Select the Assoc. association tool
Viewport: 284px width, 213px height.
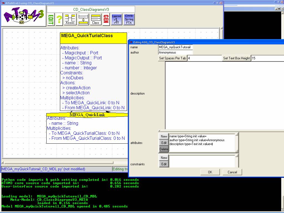point(70,19)
